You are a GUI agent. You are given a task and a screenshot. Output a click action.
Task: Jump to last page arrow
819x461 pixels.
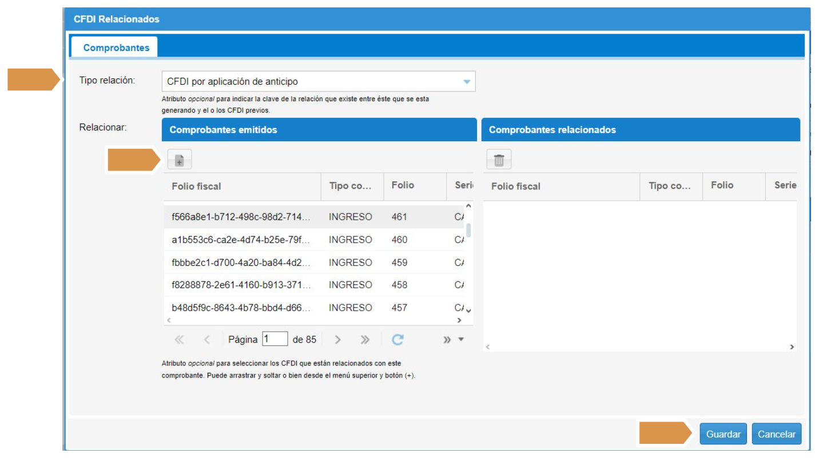365,340
